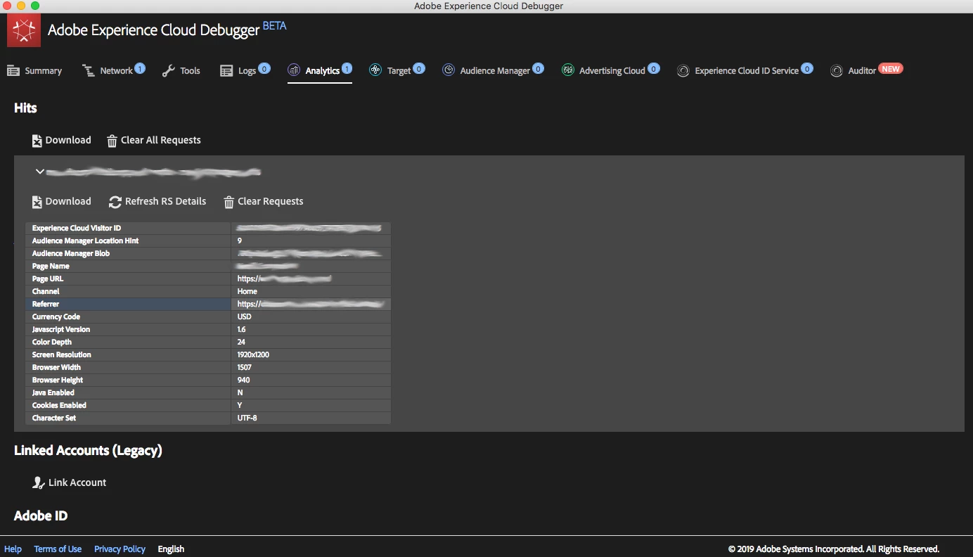This screenshot has width=973, height=557.
Task: Click the Summary tab icon
Action: point(13,71)
